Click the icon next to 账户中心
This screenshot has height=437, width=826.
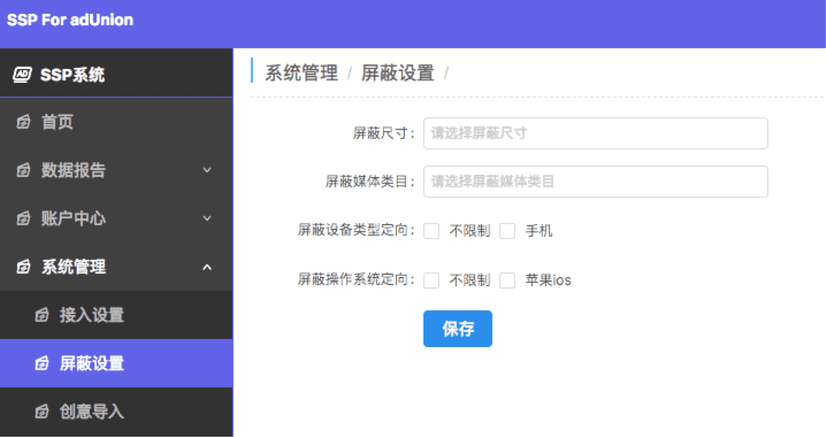[23, 218]
